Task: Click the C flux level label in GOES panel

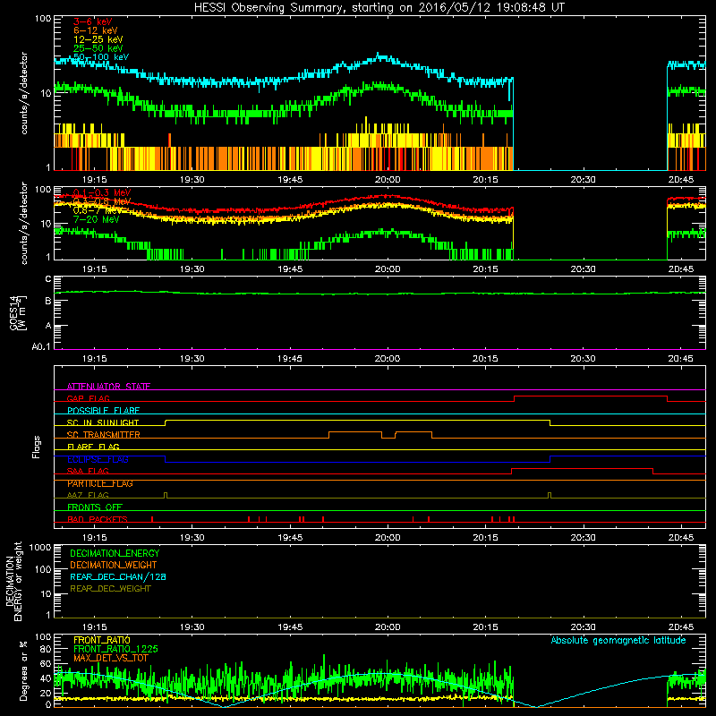Action: [48, 279]
